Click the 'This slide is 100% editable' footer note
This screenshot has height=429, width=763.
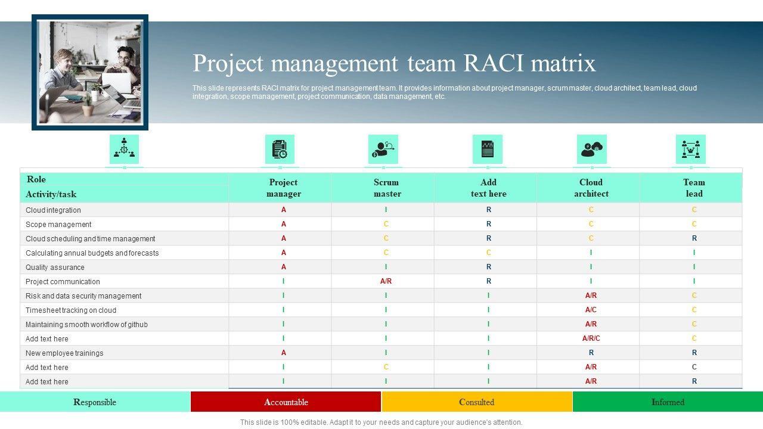pyautogui.click(x=381, y=422)
